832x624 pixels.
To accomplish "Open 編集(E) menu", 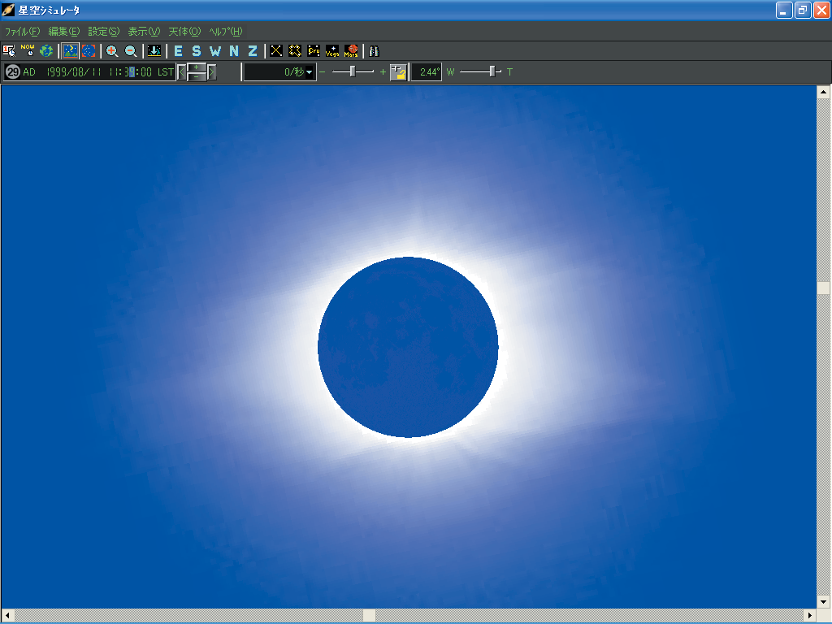I will point(63,32).
